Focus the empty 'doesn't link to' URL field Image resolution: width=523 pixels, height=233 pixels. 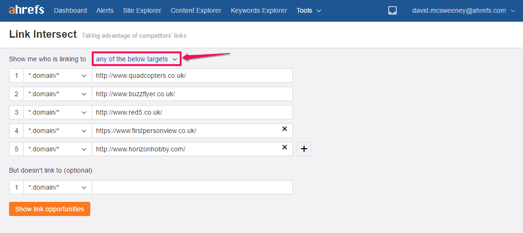click(192, 187)
